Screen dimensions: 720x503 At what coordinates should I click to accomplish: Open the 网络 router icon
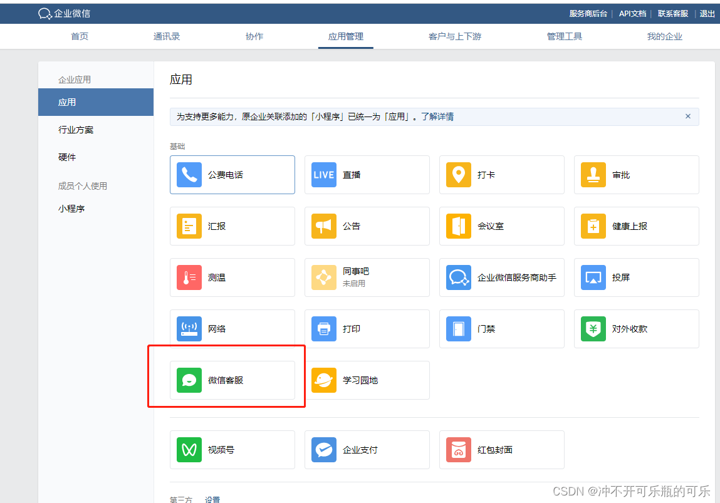(x=189, y=329)
